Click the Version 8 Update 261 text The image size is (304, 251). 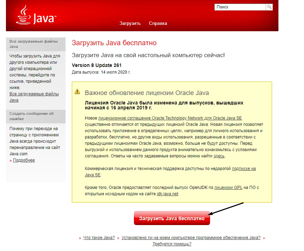pyautogui.click(x=96, y=65)
